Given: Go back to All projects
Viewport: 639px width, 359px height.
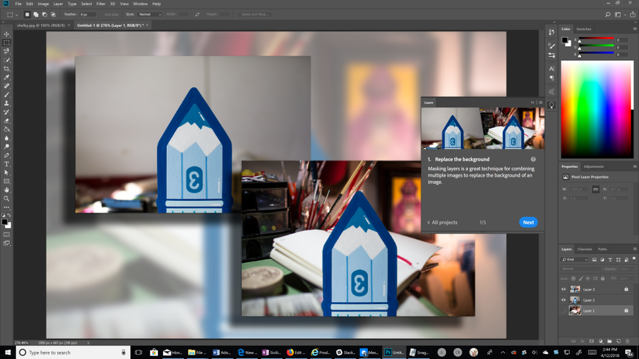Looking at the screenshot, I should 442,223.
